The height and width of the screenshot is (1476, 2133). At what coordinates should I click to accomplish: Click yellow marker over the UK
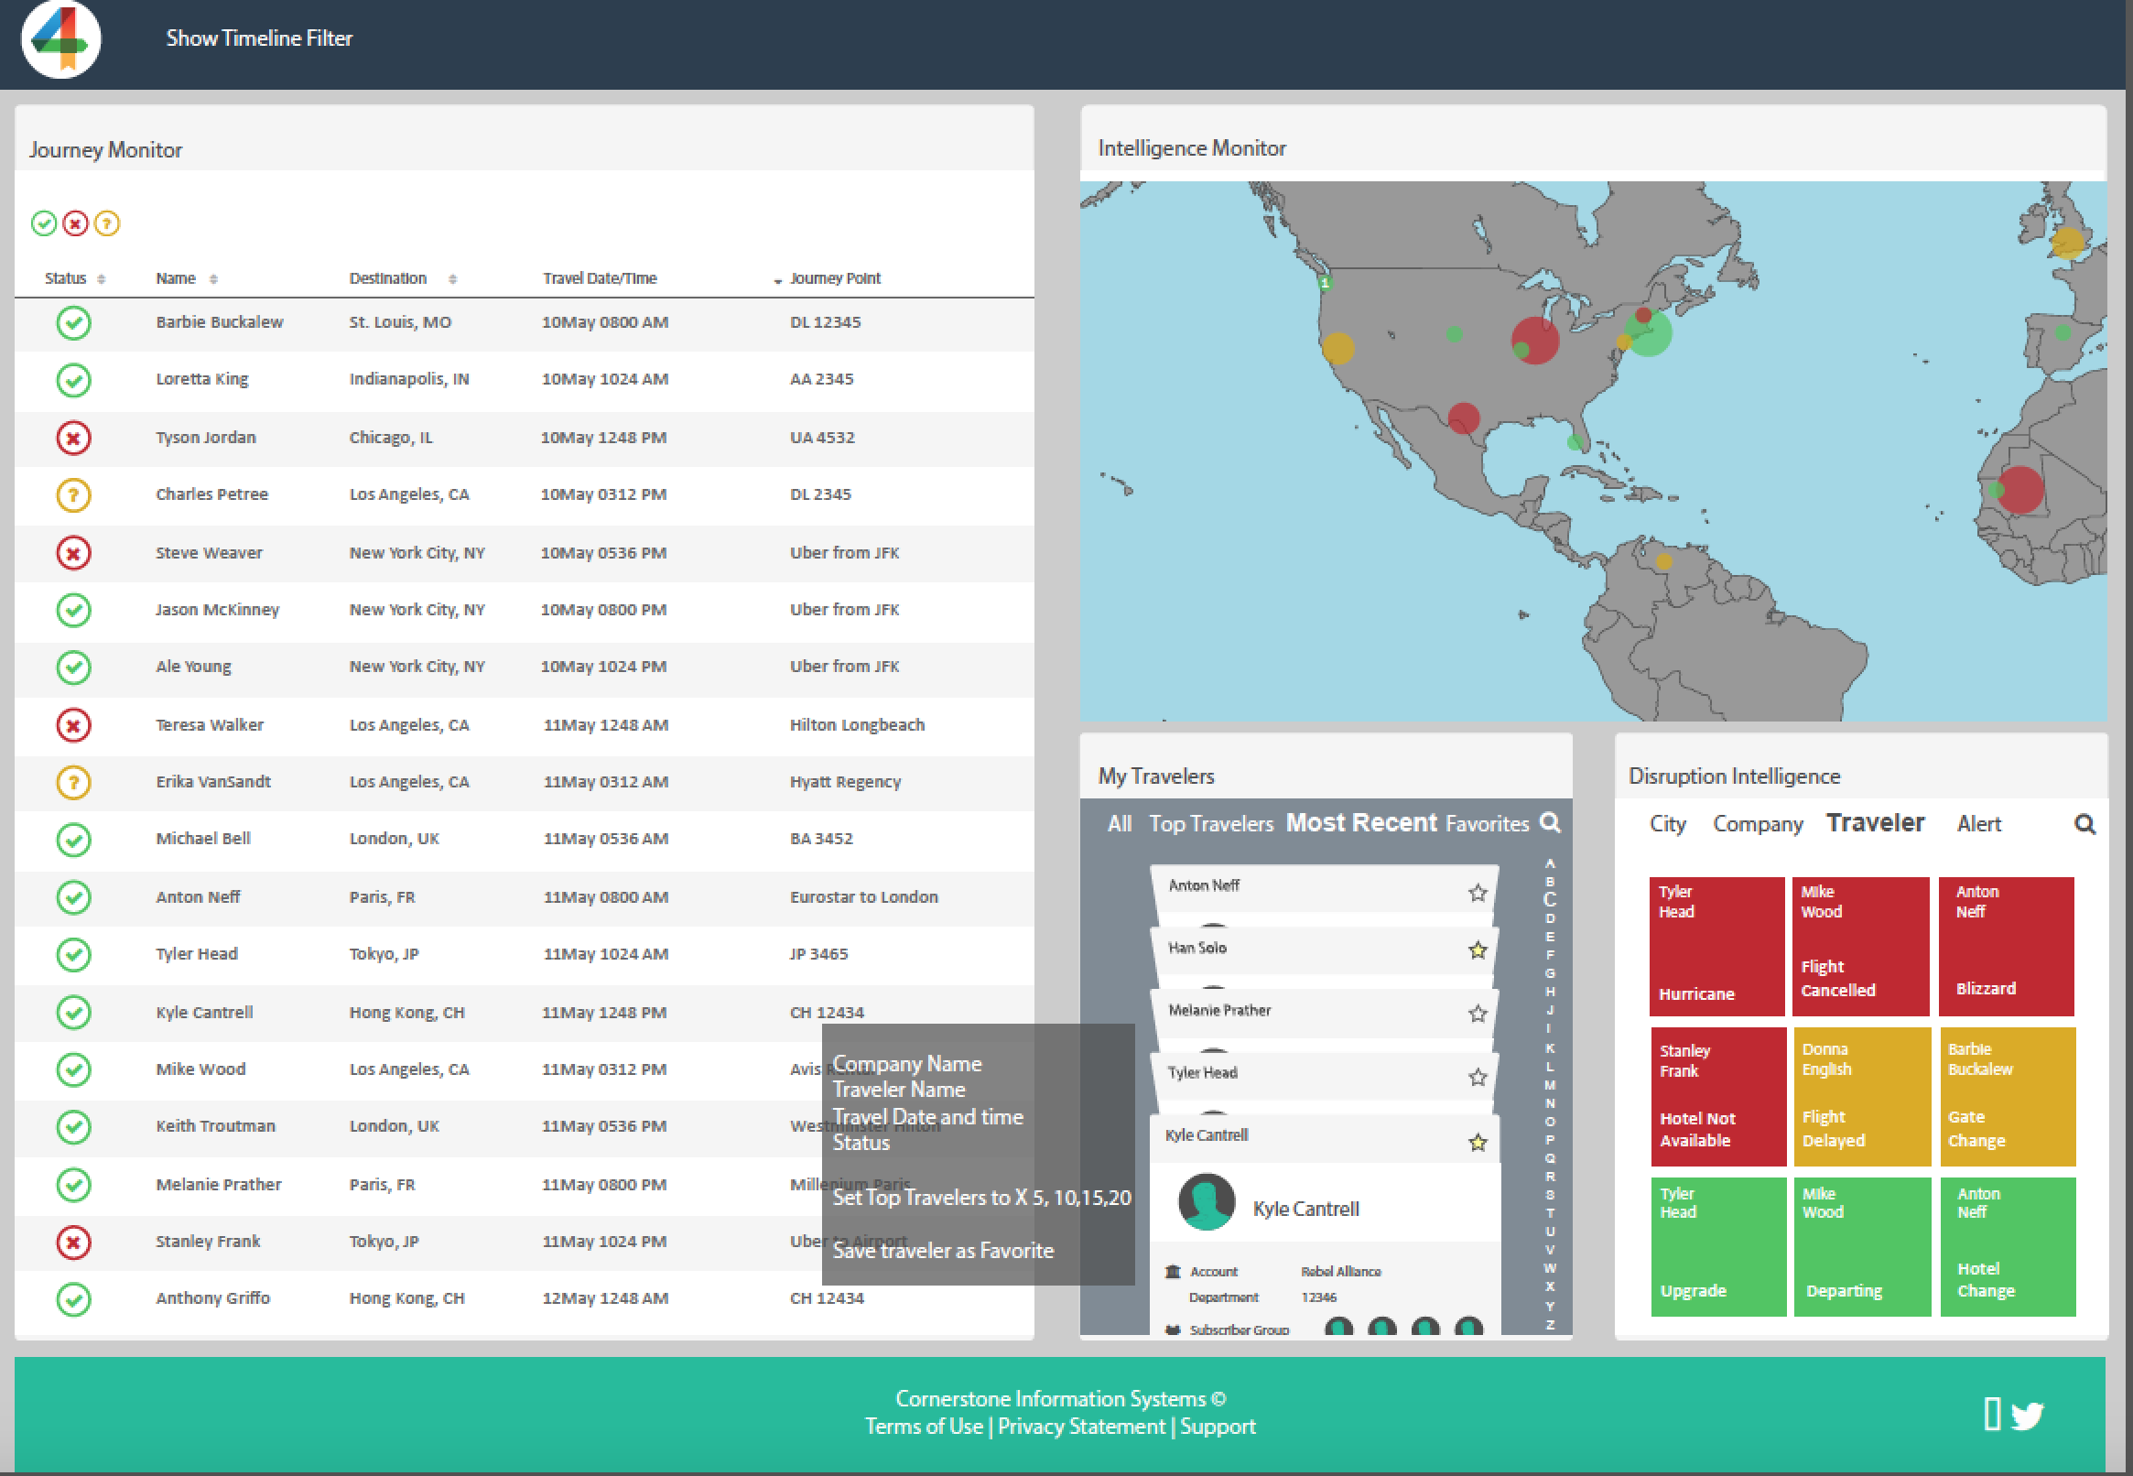coord(2067,244)
